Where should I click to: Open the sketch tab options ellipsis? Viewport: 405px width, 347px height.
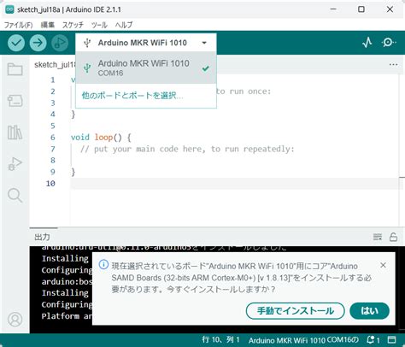tap(393, 65)
